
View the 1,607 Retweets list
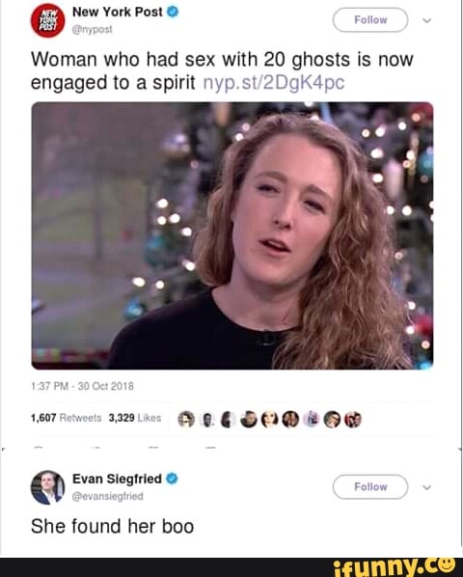[67, 418]
